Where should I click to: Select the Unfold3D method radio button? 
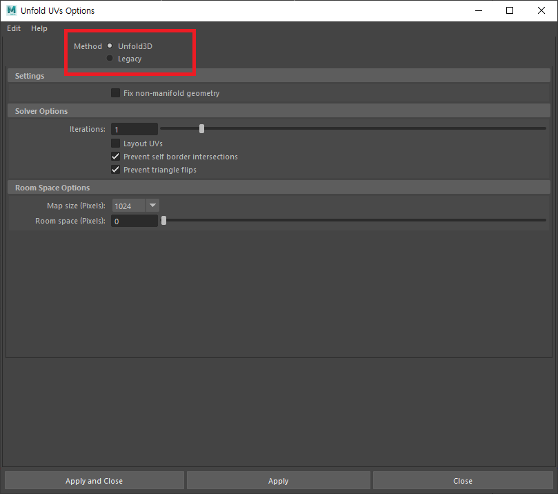point(110,46)
